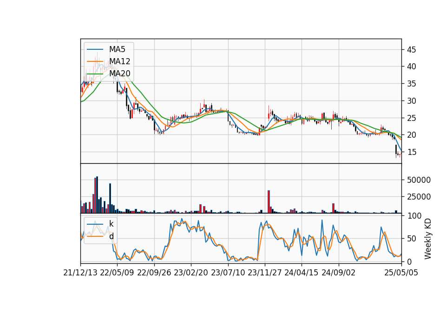Click the 21/12/13 date tick label
446x321 pixels.
[x=80, y=273]
